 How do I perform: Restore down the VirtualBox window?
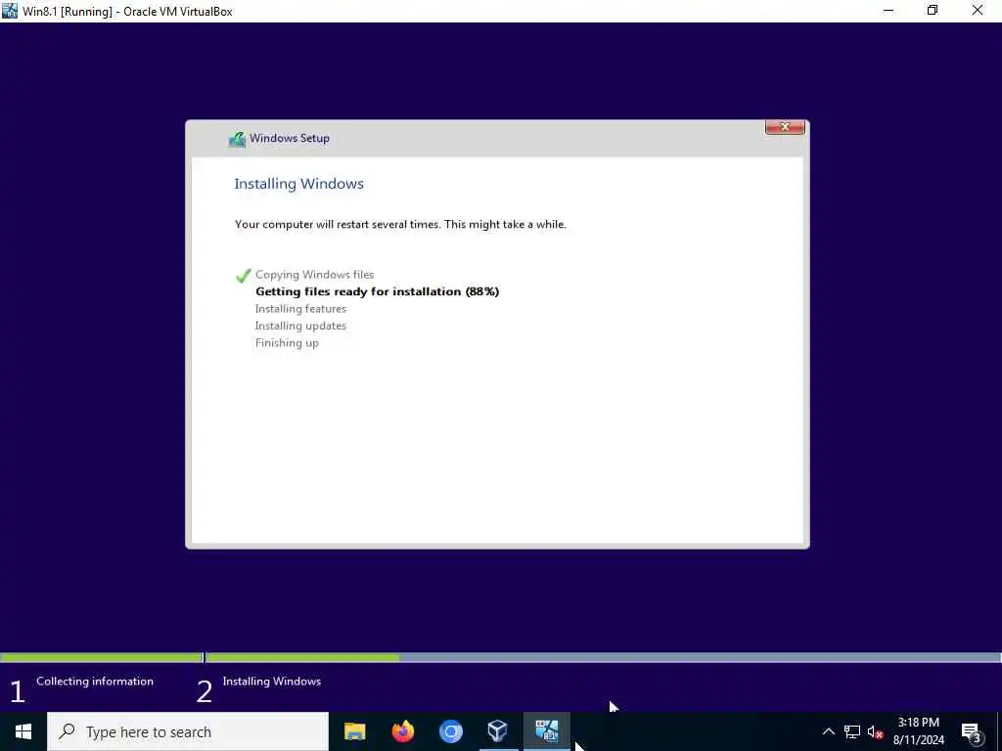tap(933, 11)
